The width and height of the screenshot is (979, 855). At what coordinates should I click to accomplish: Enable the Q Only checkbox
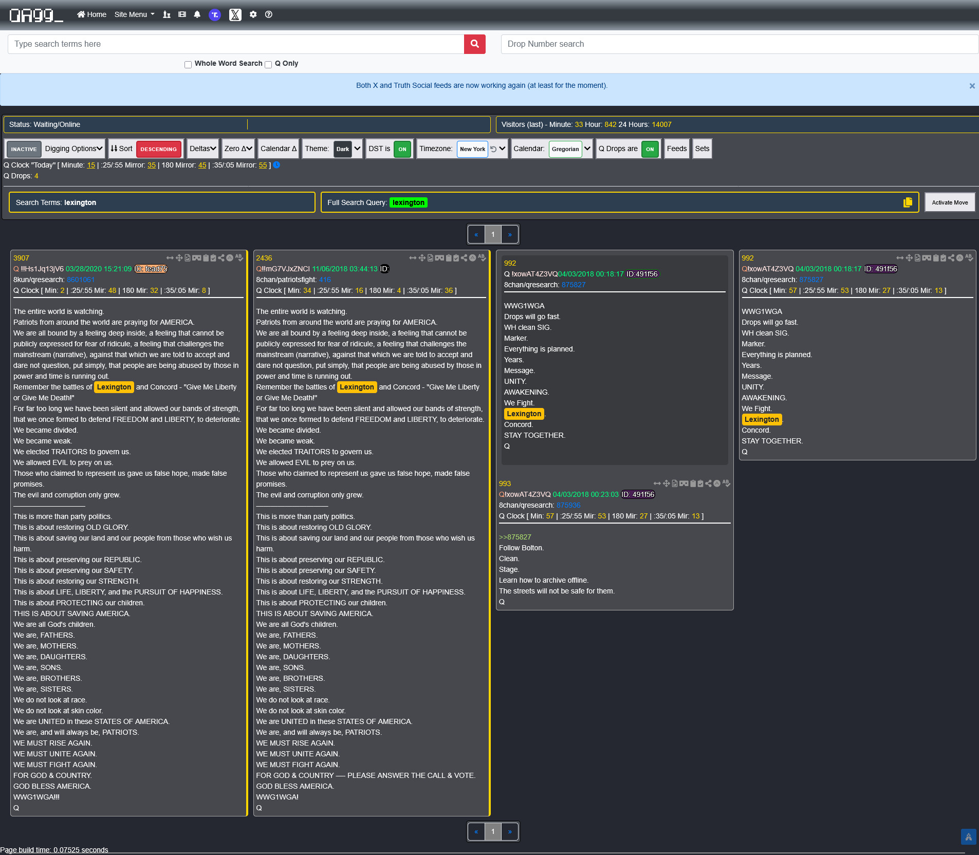[268, 65]
